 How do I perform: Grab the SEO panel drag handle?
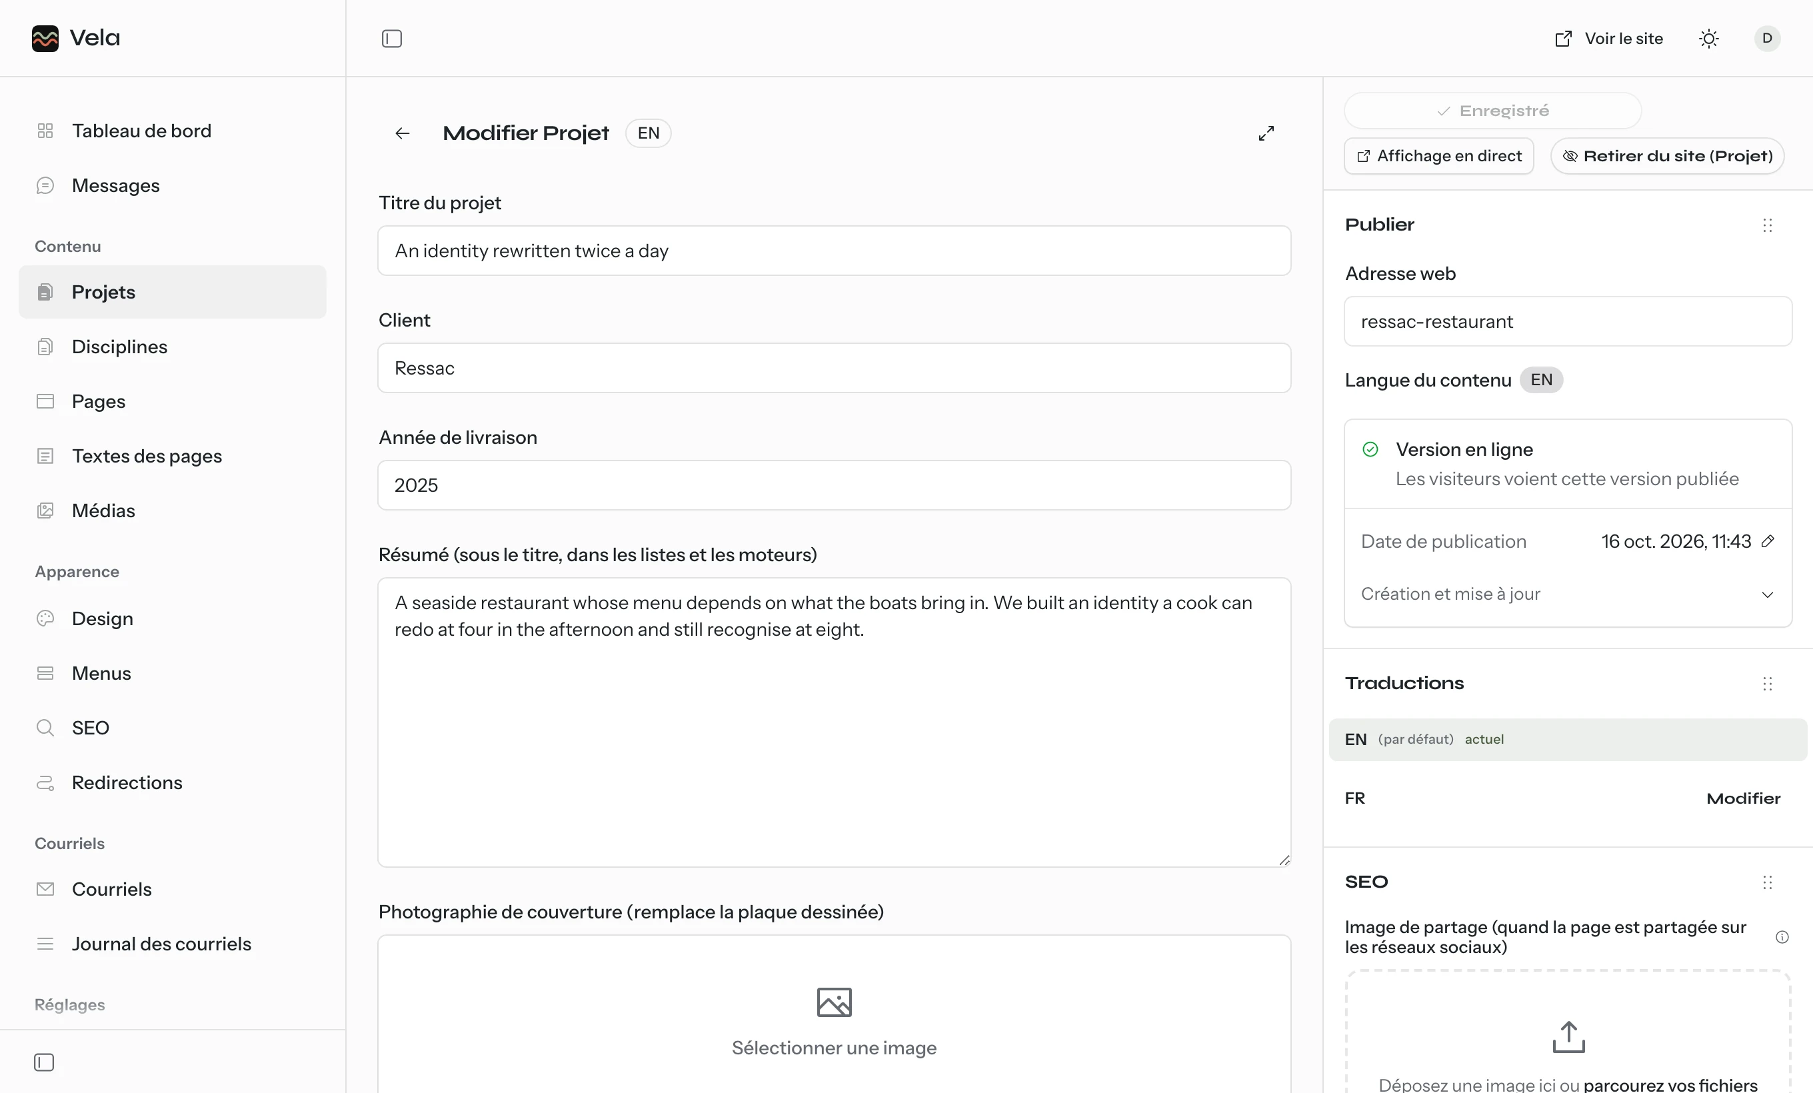(1768, 882)
